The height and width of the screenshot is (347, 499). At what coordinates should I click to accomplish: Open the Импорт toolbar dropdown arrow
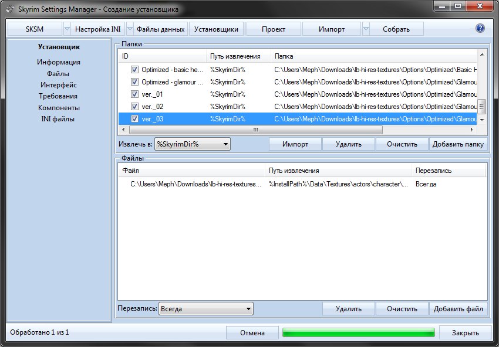(366, 29)
